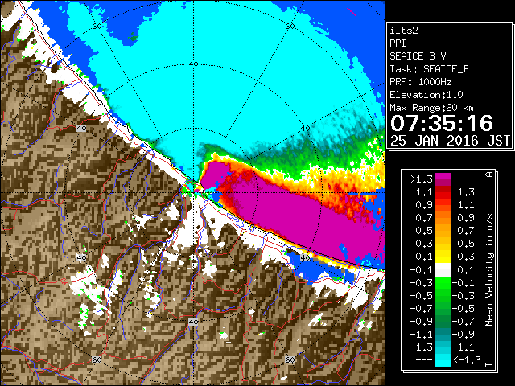Click the 'Task: SEAICE_B' line
The width and height of the screenshot is (515, 386).
click(429, 69)
